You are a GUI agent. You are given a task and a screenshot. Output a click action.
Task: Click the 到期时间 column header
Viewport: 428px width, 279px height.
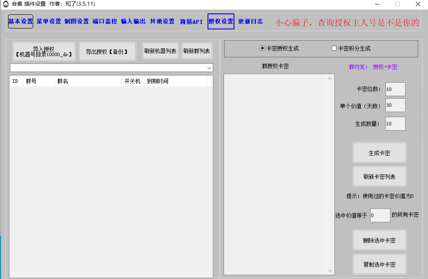click(x=175, y=81)
